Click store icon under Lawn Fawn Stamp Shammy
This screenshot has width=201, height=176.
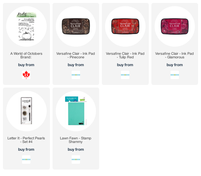click(76, 159)
